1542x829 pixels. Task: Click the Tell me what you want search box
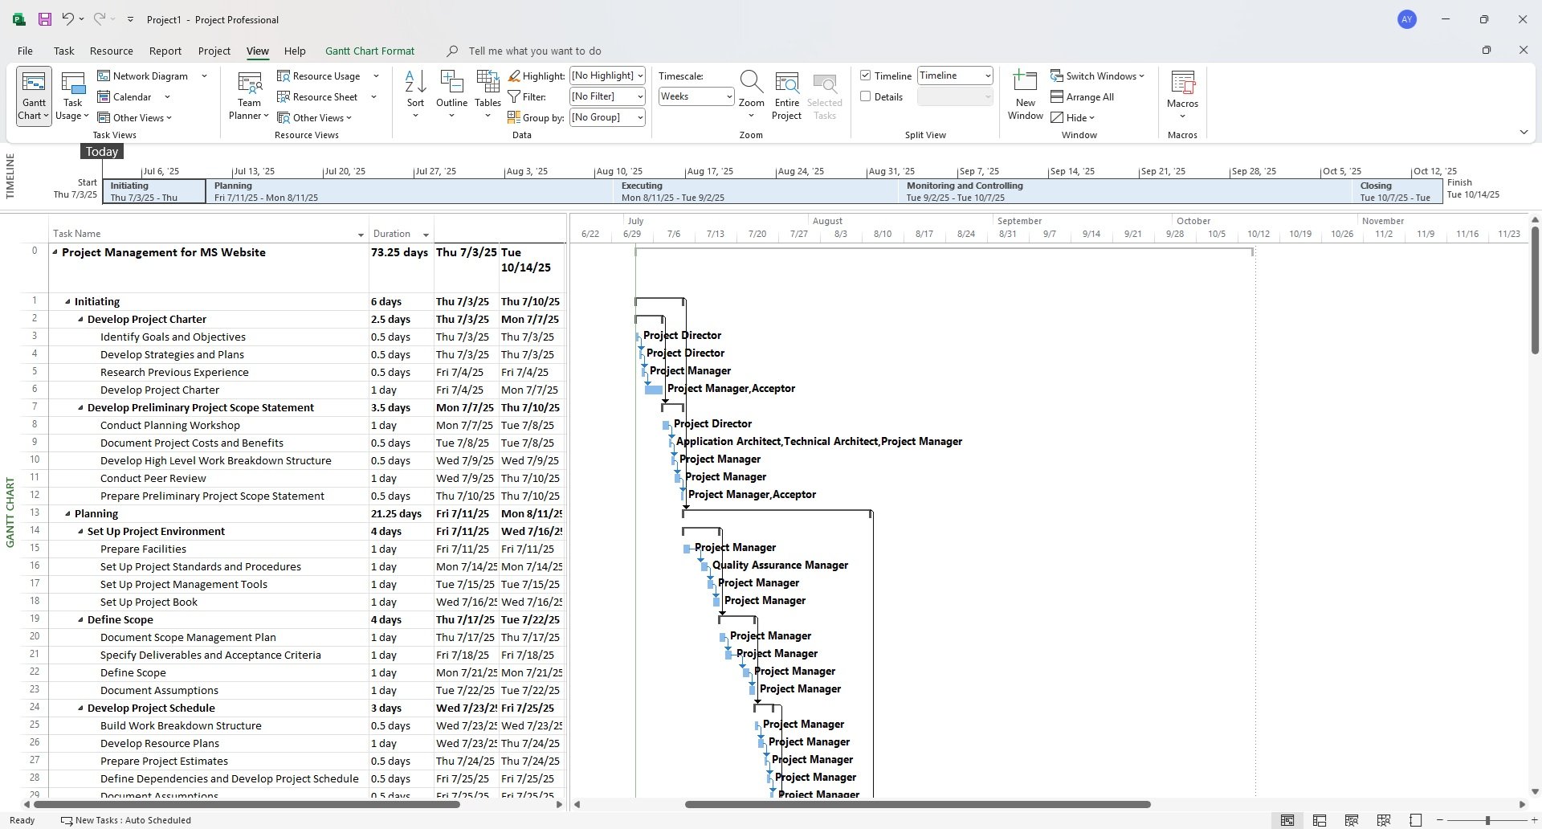(x=535, y=51)
